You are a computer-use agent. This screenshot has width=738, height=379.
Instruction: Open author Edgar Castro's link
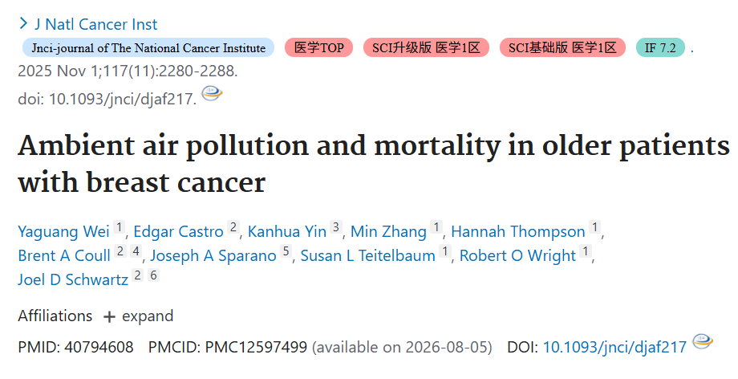(x=178, y=231)
